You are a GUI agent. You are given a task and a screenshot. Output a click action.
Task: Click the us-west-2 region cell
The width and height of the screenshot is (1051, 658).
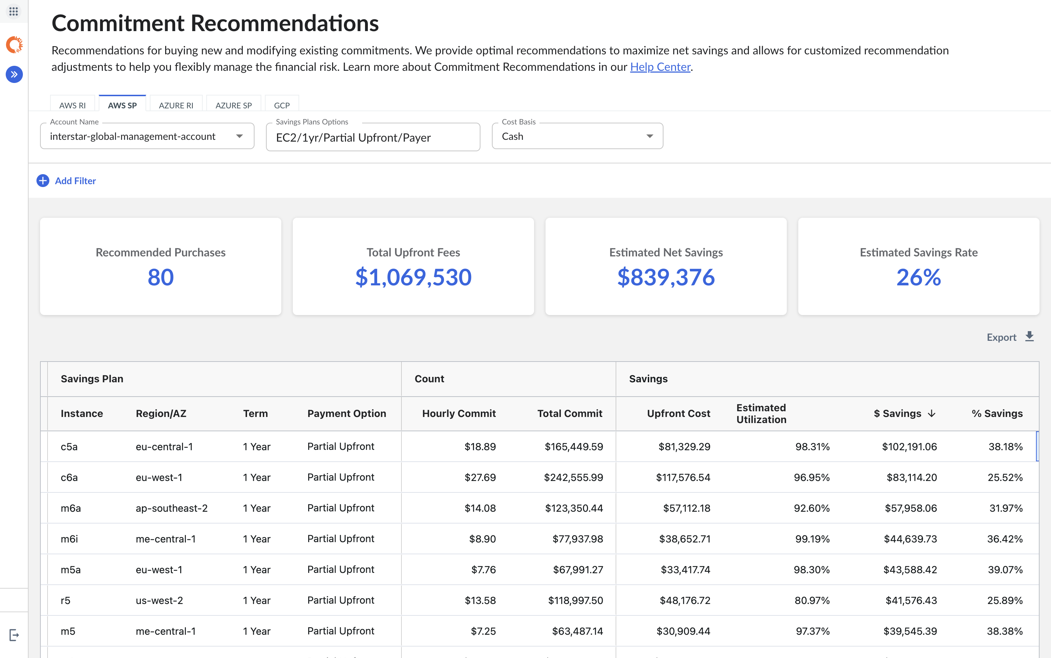click(x=159, y=600)
